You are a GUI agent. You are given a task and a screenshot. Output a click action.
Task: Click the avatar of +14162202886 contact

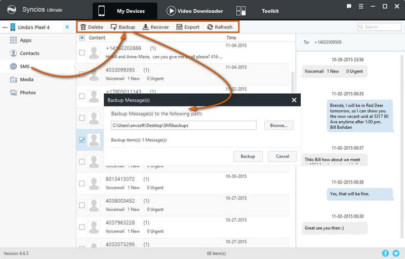[x=94, y=53]
